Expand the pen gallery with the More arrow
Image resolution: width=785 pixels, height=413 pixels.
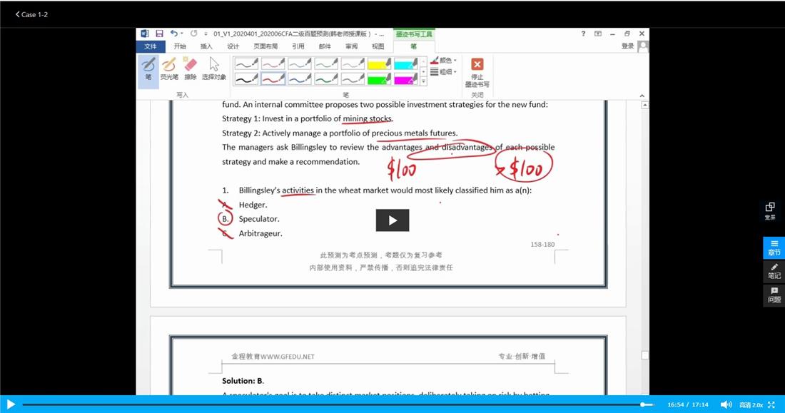[x=423, y=81]
